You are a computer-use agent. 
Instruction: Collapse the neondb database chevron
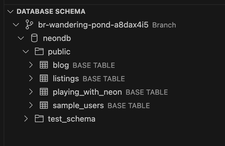[x=21, y=38]
